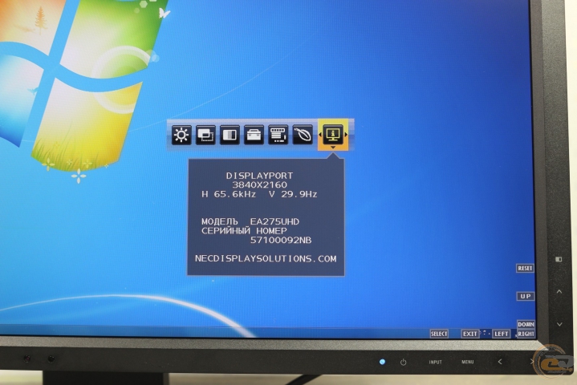Click the NECDISPLAYSOLUTIONS.COM text
The image size is (577, 385).
click(266, 259)
